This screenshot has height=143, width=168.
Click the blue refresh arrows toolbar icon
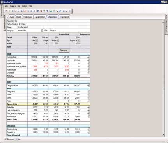60,11
